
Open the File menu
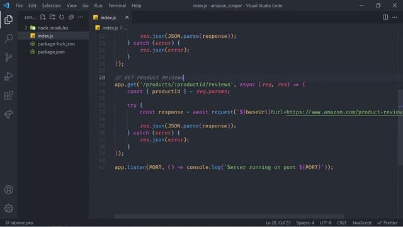tap(19, 6)
